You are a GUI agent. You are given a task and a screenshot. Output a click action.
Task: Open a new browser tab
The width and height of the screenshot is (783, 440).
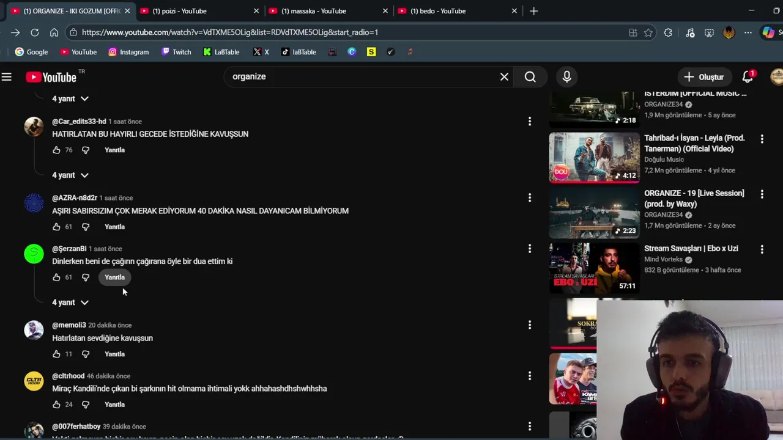(534, 11)
